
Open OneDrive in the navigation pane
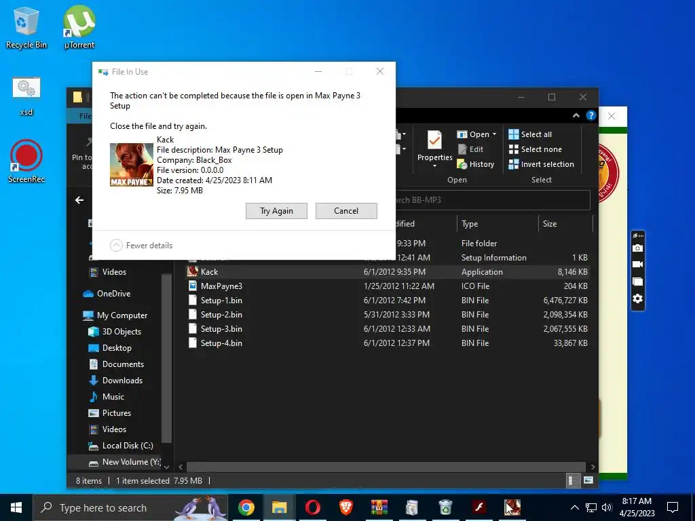click(x=107, y=294)
